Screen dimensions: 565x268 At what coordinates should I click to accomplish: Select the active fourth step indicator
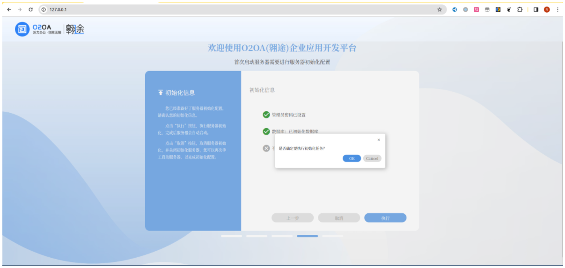(x=308, y=236)
